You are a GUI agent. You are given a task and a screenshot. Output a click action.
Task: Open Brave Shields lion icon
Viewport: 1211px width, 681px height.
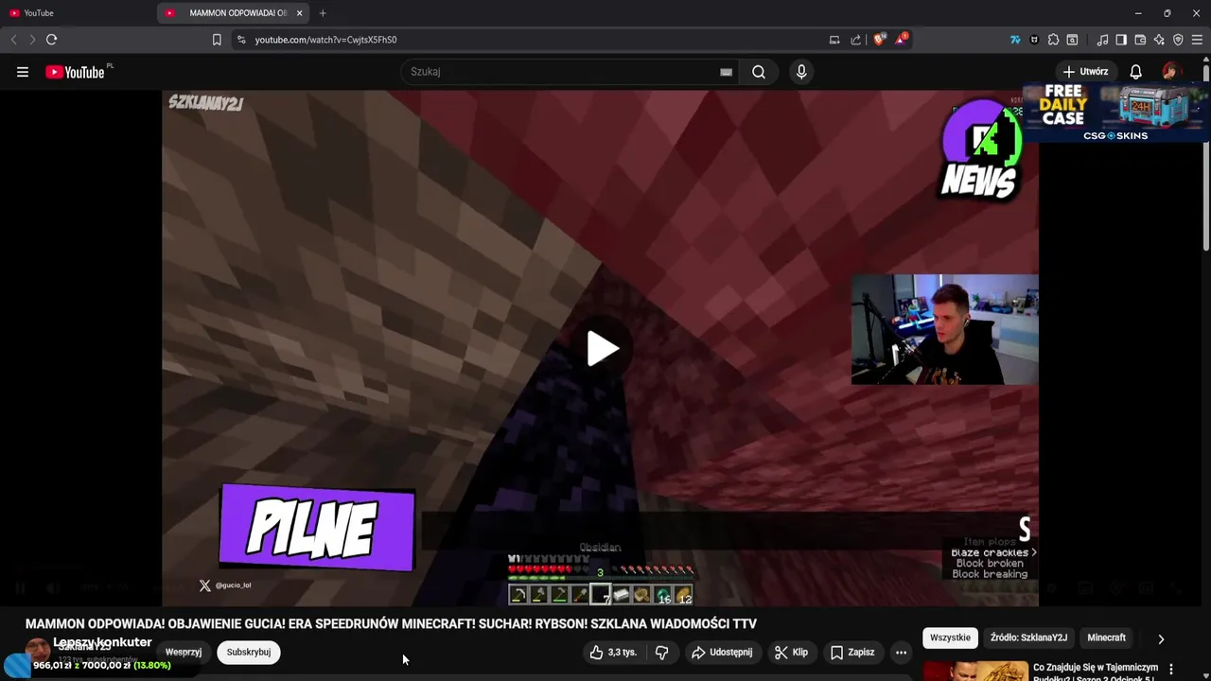point(880,40)
